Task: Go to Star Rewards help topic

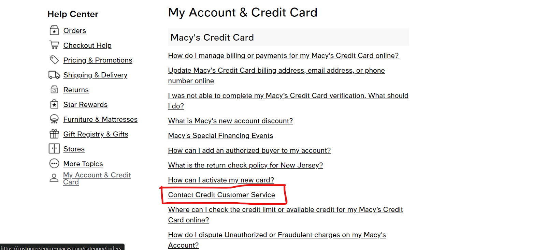Action: pos(85,104)
